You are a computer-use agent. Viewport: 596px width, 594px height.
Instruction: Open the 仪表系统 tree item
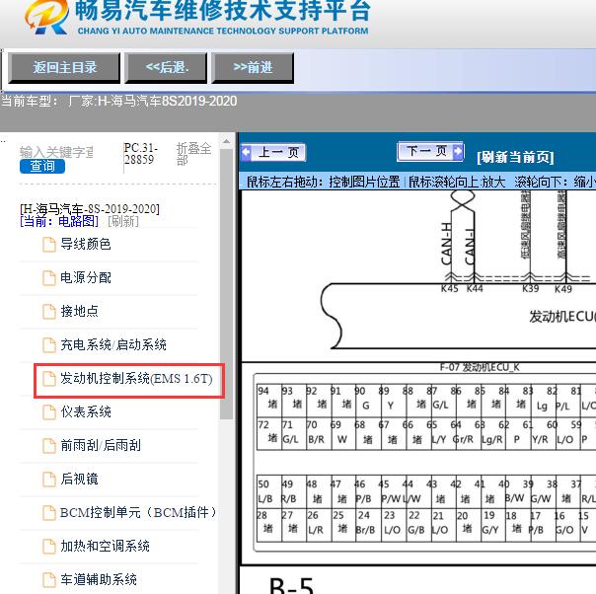(x=86, y=412)
